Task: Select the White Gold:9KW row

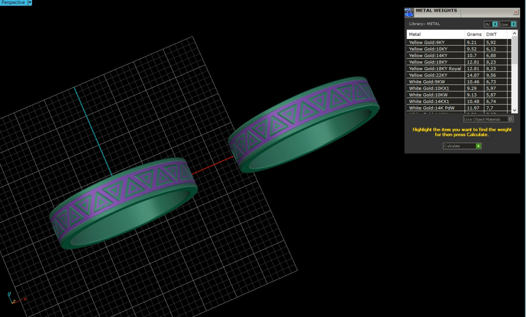Action: [459, 82]
